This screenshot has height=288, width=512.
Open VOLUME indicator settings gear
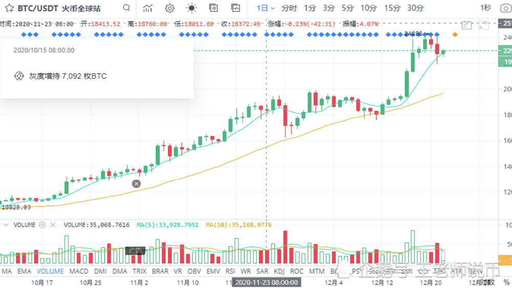(42, 225)
